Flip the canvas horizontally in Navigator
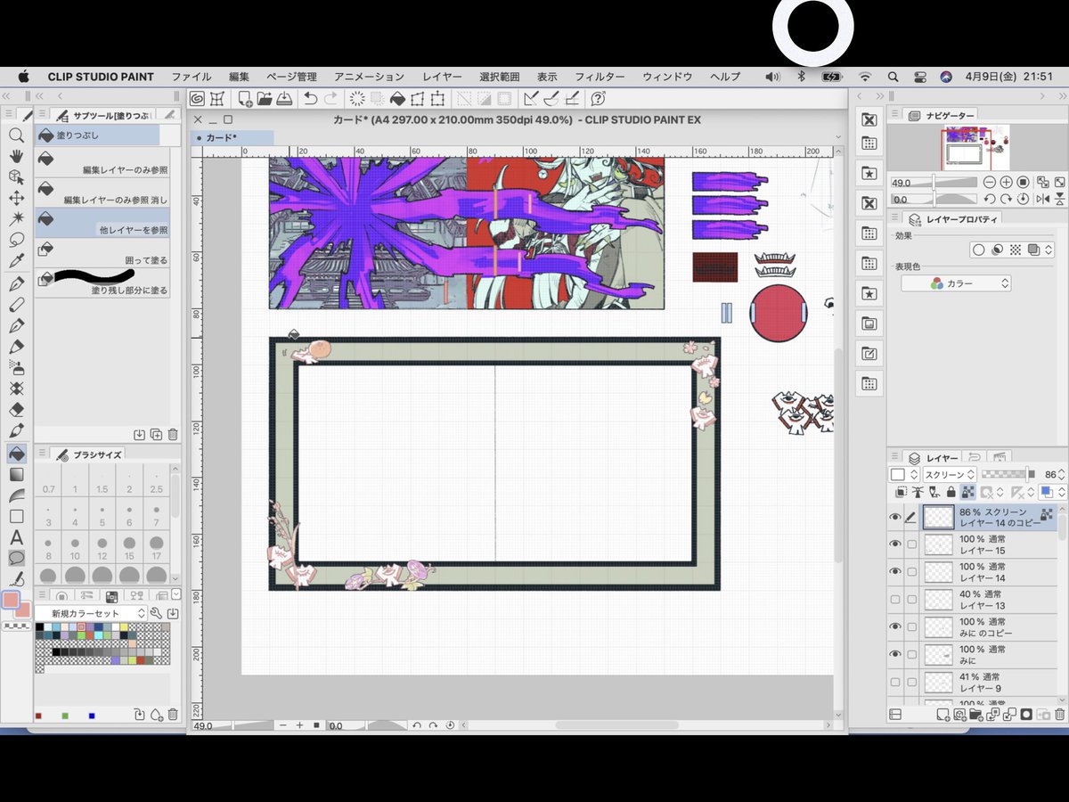The height and width of the screenshot is (802, 1069). tap(1041, 199)
